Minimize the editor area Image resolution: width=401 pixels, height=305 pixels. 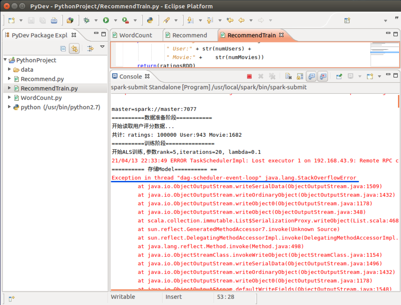click(x=388, y=33)
